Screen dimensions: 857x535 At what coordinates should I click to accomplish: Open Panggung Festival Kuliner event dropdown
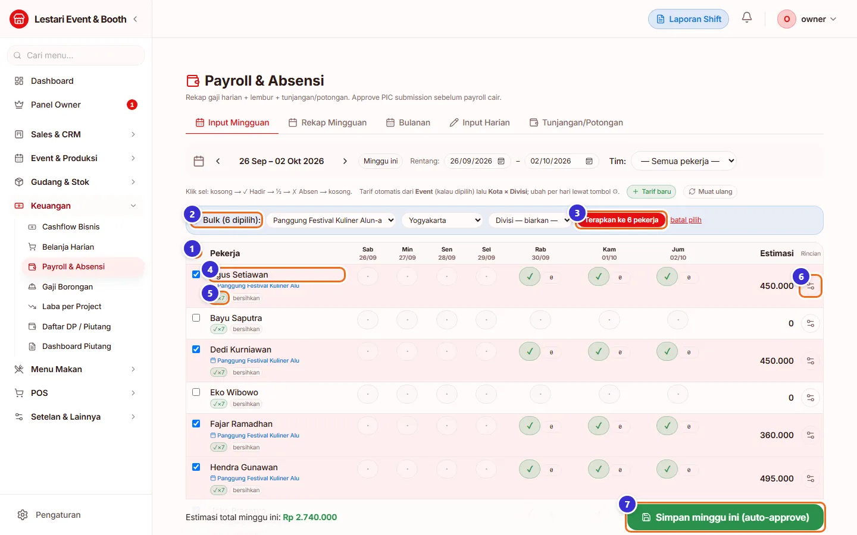point(331,221)
